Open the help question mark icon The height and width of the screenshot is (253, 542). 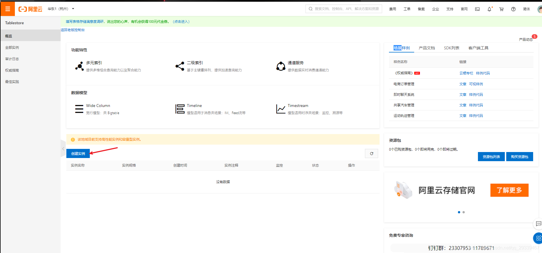click(x=513, y=9)
